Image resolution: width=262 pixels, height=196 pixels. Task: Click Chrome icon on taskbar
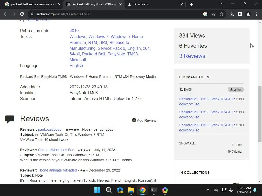(142, 190)
